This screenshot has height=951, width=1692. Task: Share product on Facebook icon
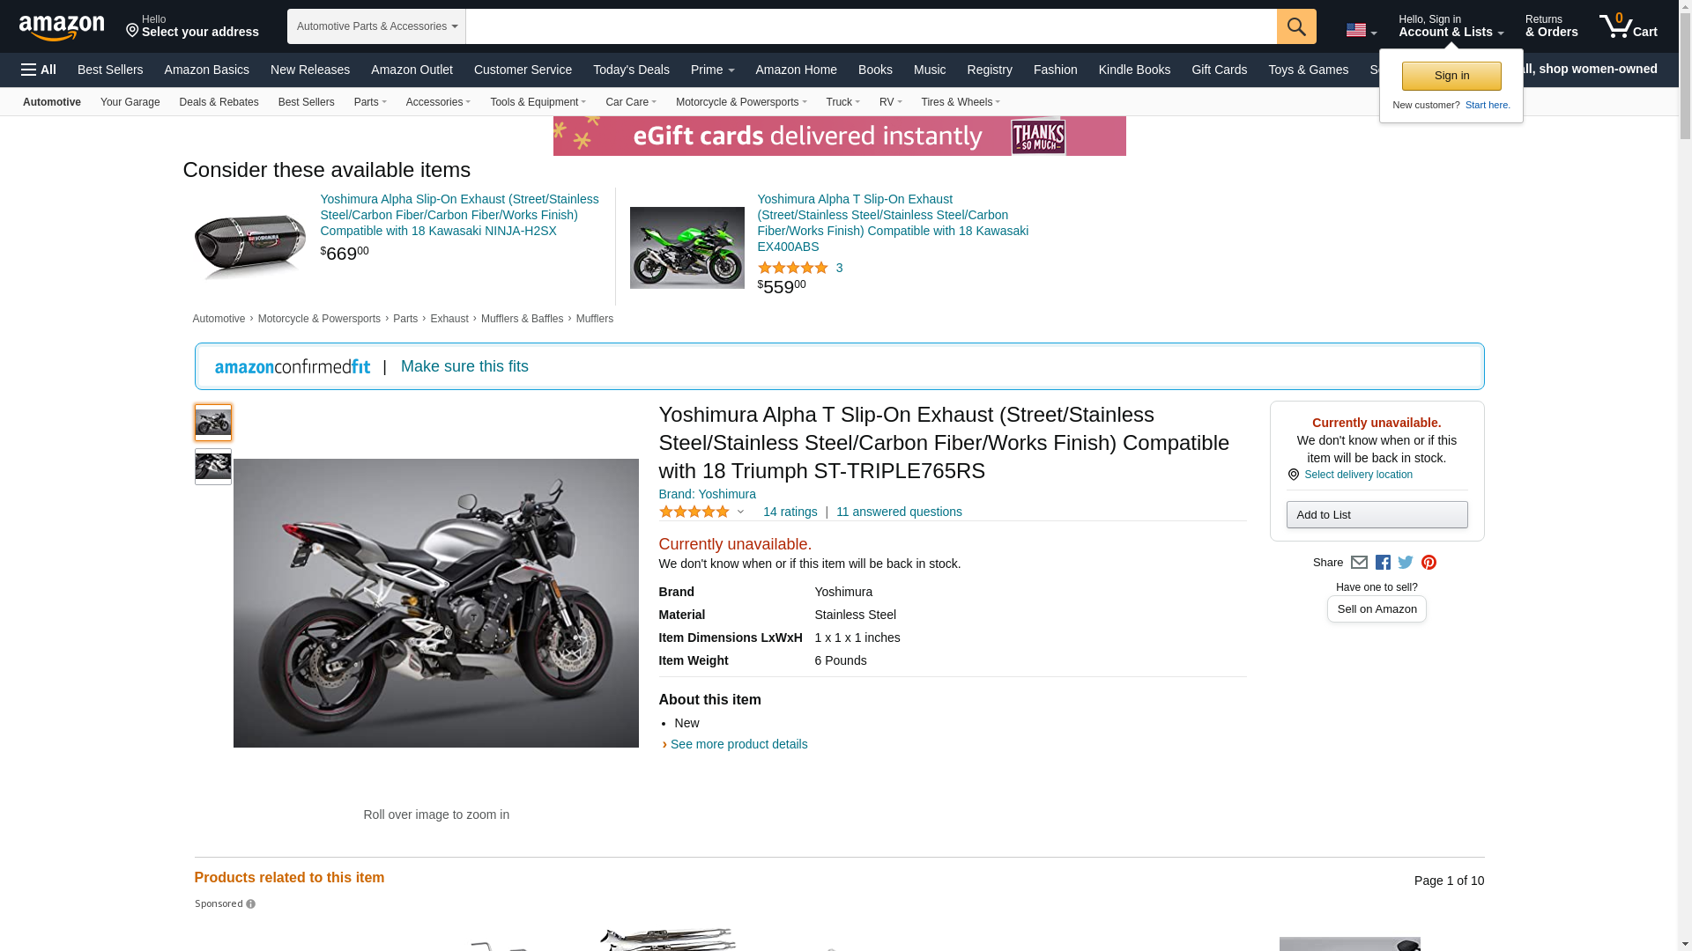(1383, 563)
